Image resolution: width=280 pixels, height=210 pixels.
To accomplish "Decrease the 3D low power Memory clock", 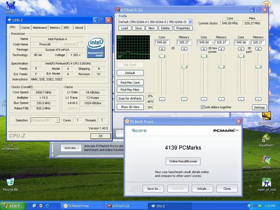I will click(x=221, y=99).
